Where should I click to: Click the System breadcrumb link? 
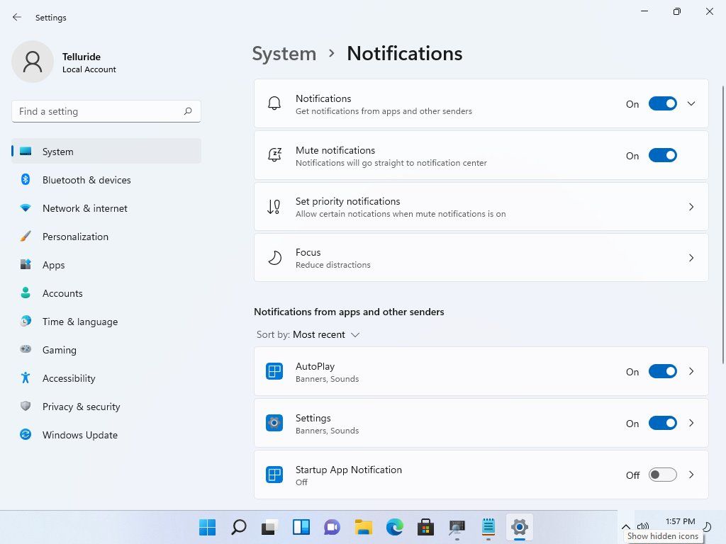click(x=284, y=53)
